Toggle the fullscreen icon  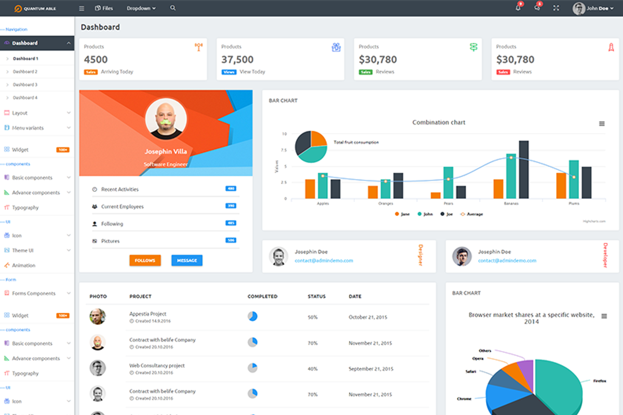[x=556, y=8]
